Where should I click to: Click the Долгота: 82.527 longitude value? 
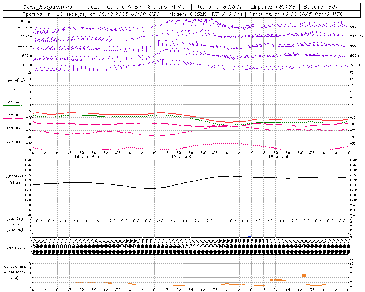(x=219, y=7)
